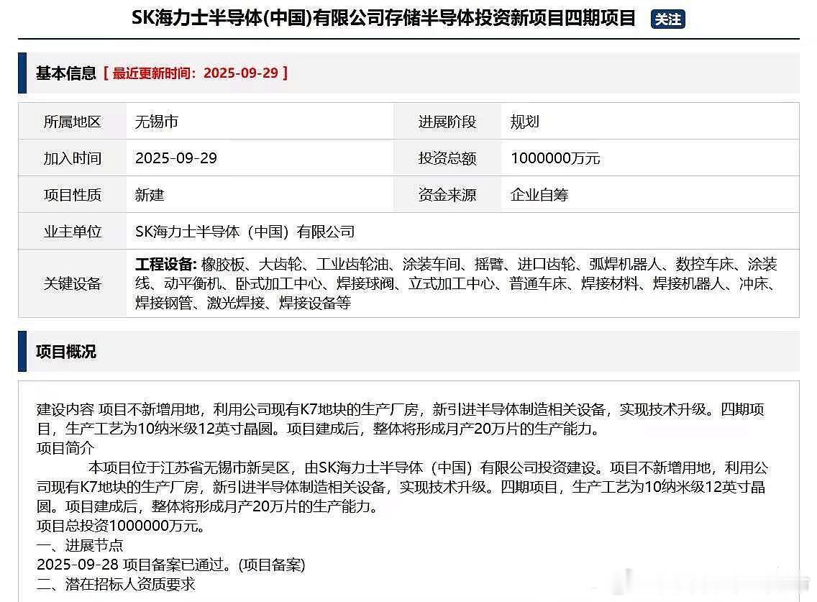The image size is (817, 602).
Task: Click the 业主单位 label cell
Action: click(73, 231)
